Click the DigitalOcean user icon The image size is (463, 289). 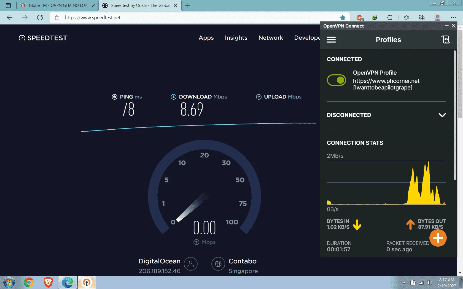[x=191, y=264]
